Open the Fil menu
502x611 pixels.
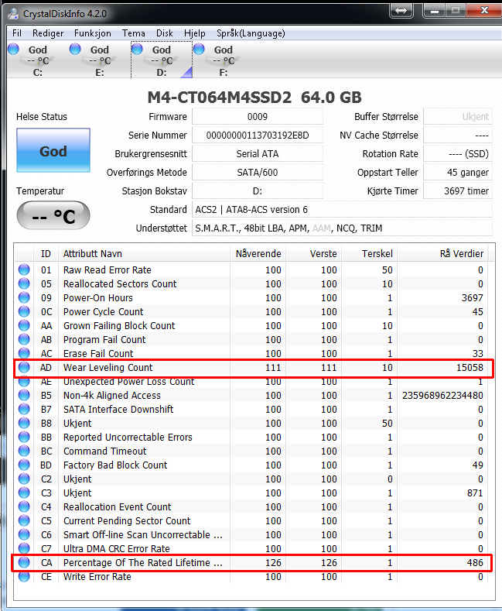click(17, 33)
